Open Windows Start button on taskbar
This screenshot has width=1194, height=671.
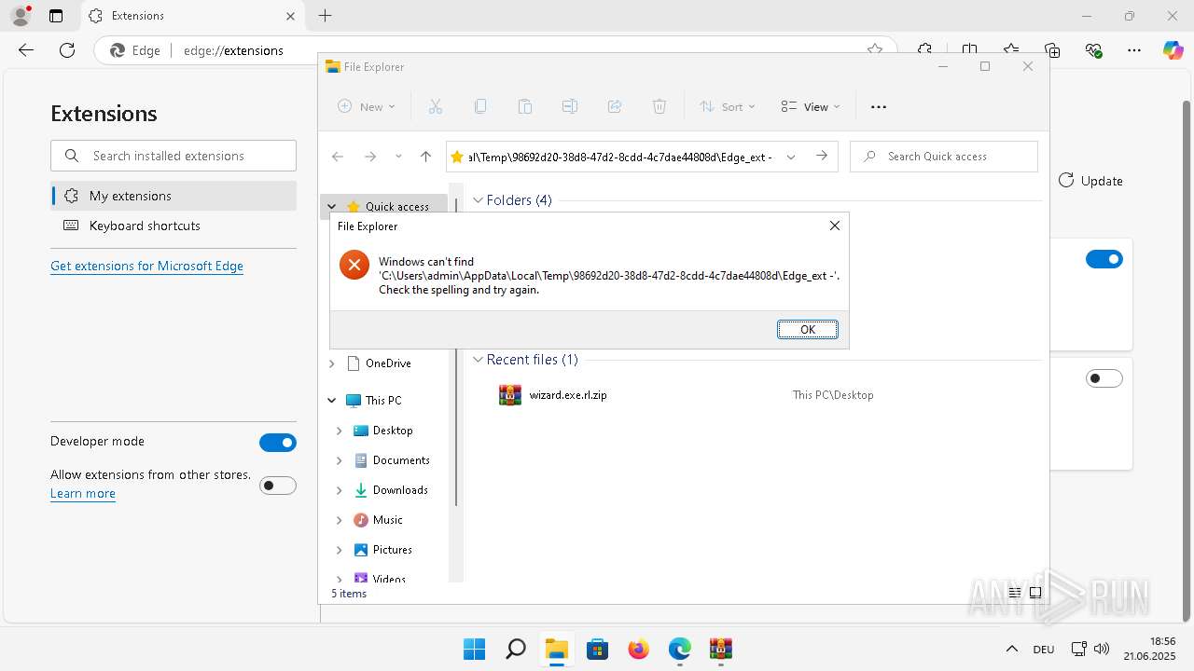point(474,649)
